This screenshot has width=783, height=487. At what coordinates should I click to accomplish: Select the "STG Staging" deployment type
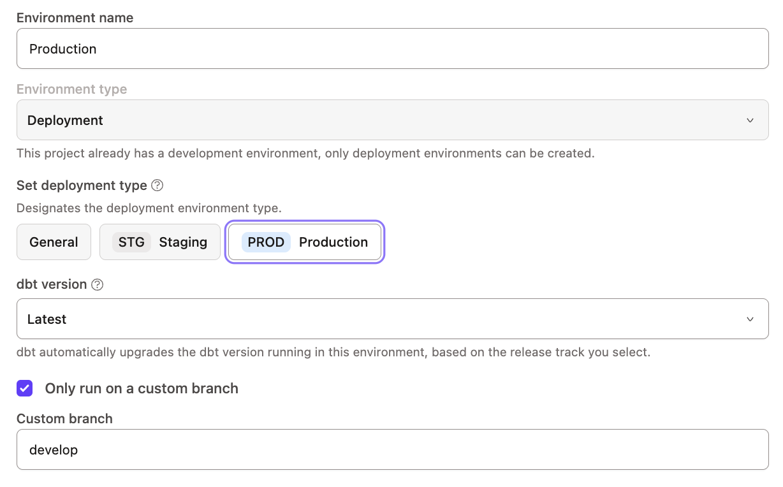point(159,242)
